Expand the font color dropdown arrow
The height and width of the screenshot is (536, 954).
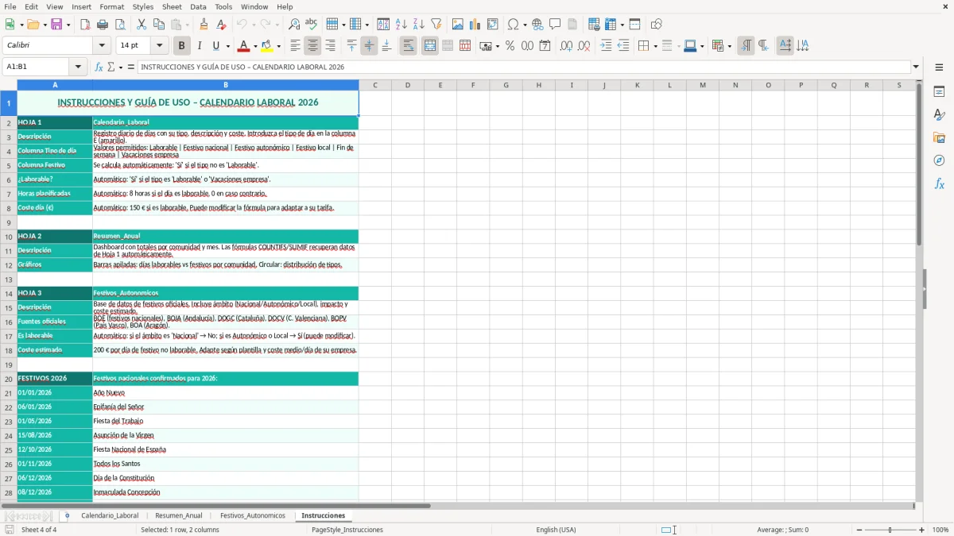click(x=254, y=46)
